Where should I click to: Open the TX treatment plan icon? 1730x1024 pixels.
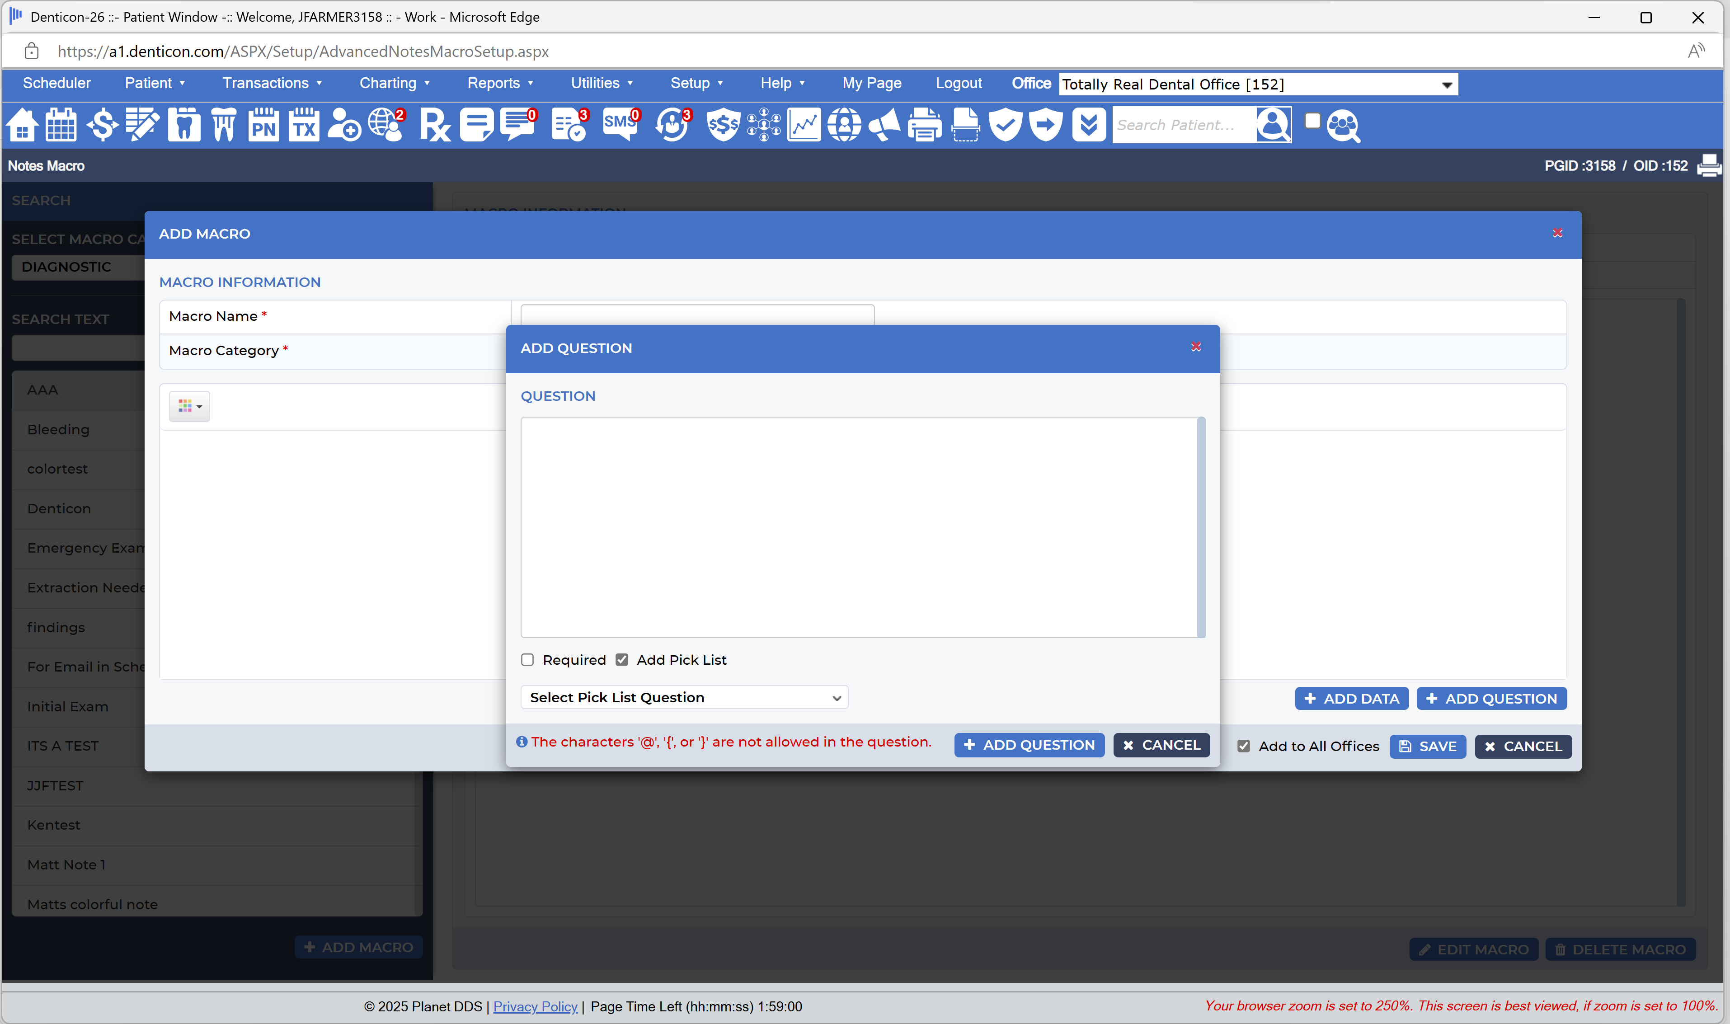pos(304,125)
